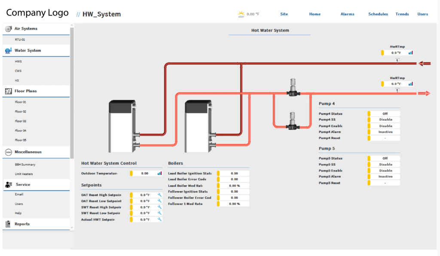
Task: Collapse the Miscellaneous section
Action: tap(36, 152)
